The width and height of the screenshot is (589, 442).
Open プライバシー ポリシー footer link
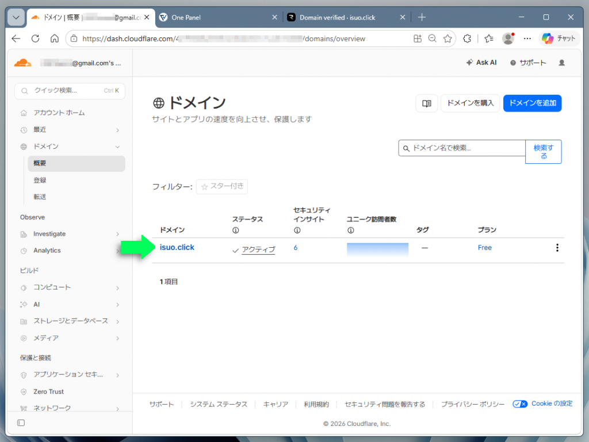click(473, 404)
